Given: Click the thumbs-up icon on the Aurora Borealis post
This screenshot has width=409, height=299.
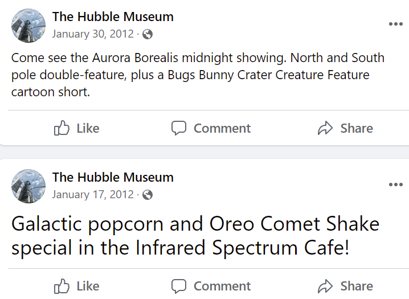Looking at the screenshot, I should coord(62,128).
